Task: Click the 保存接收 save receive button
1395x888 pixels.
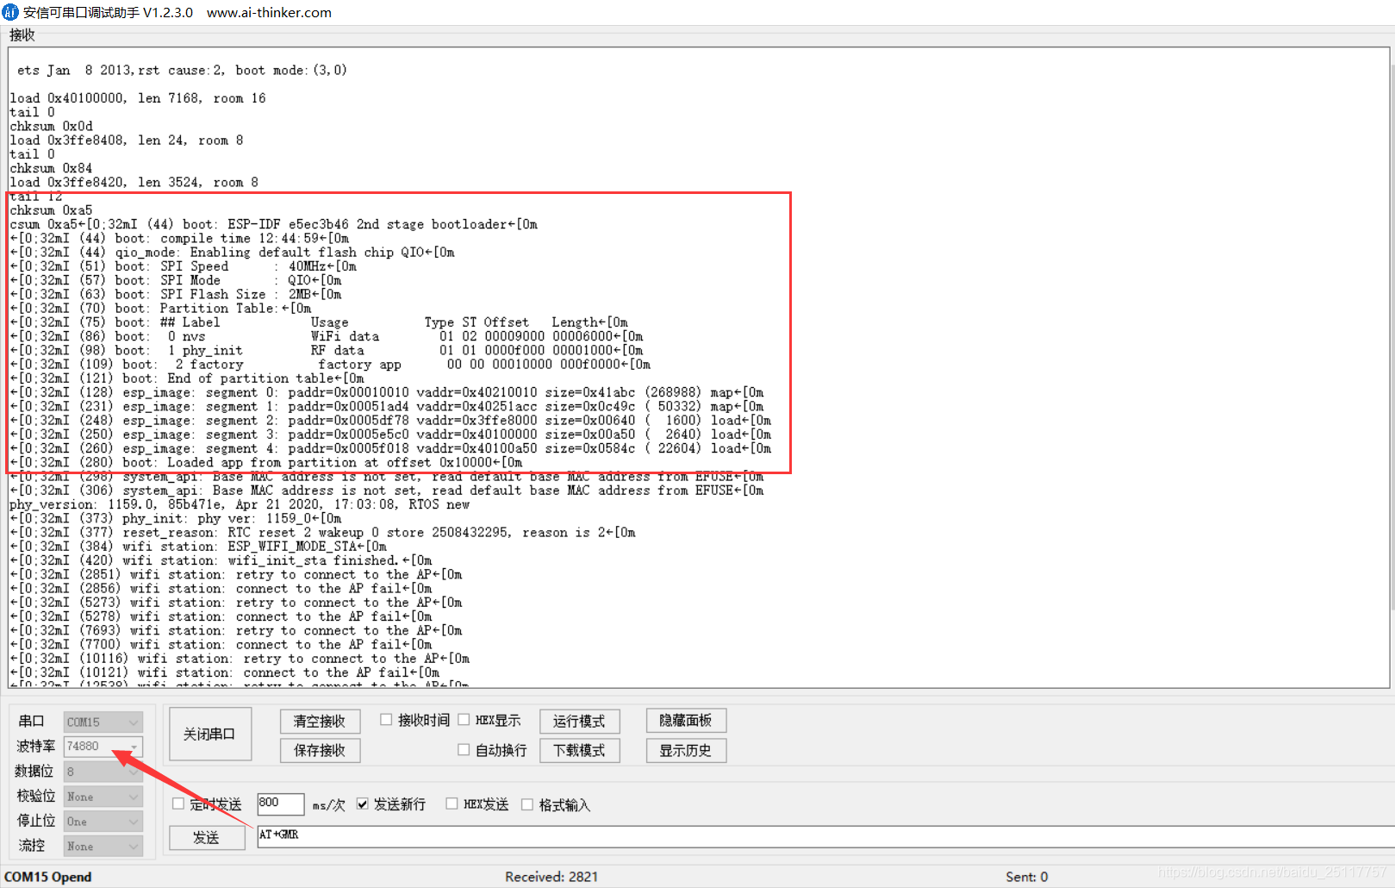Action: [320, 751]
